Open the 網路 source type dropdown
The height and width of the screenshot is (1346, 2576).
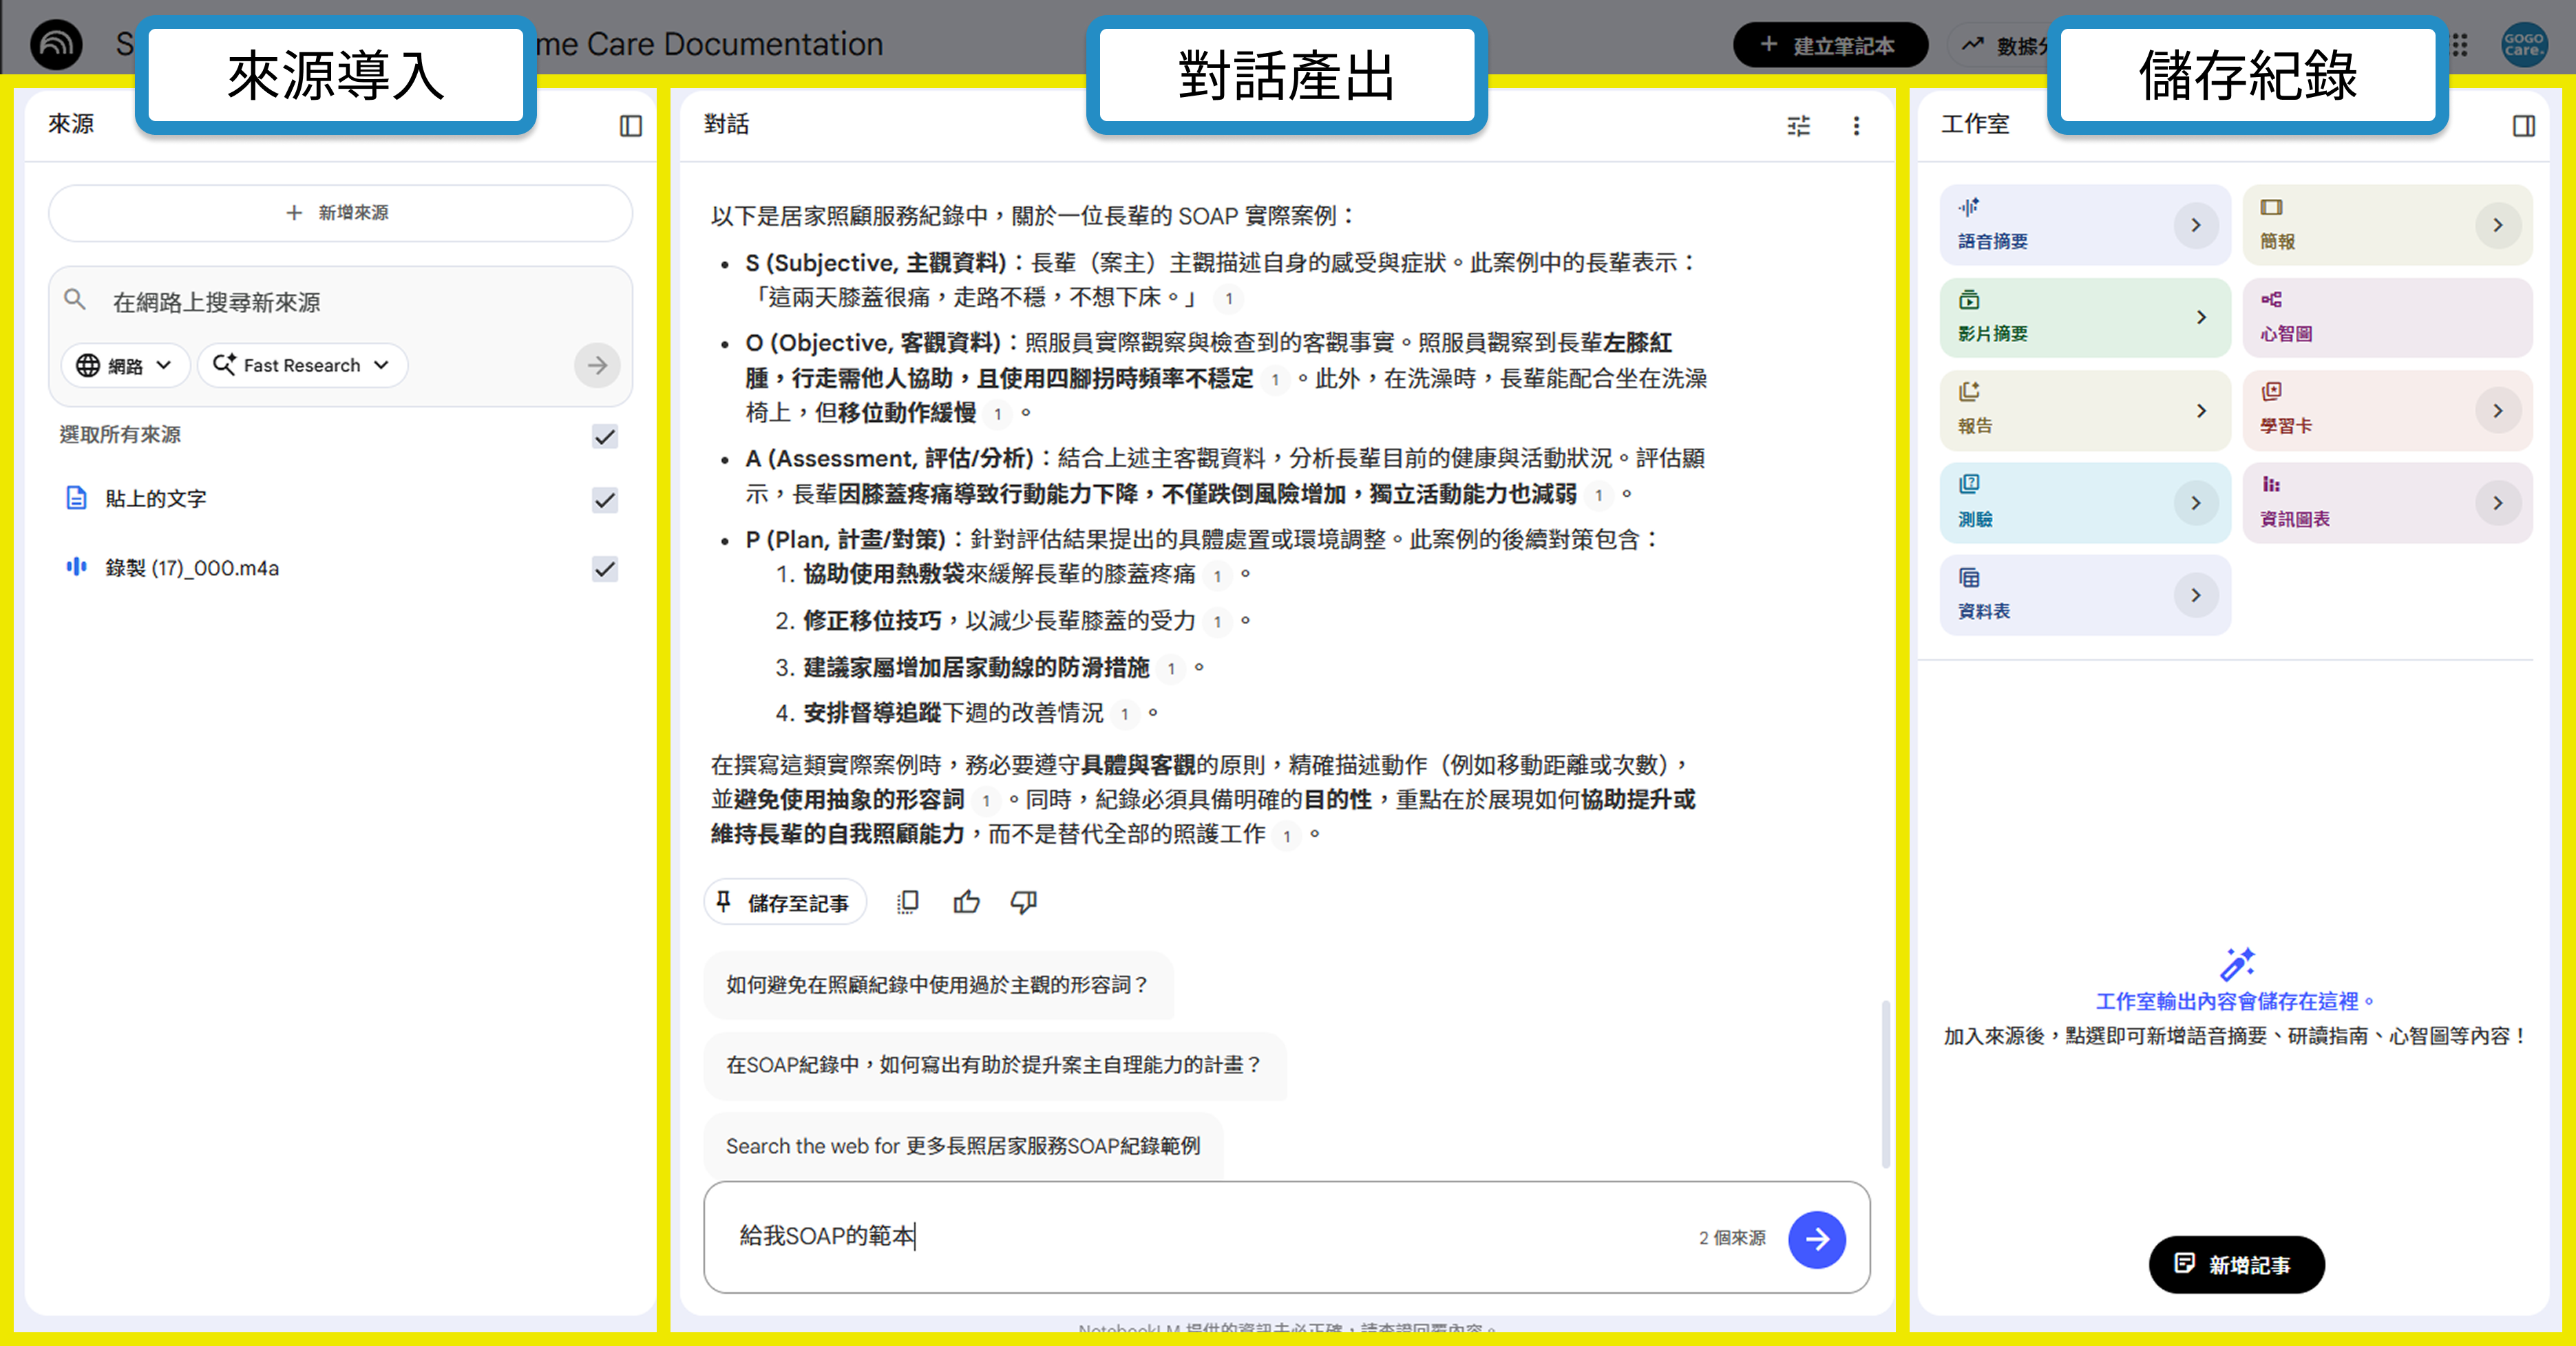125,365
